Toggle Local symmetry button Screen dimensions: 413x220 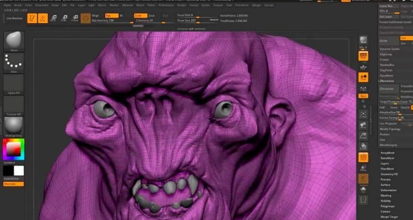[x=363, y=78]
